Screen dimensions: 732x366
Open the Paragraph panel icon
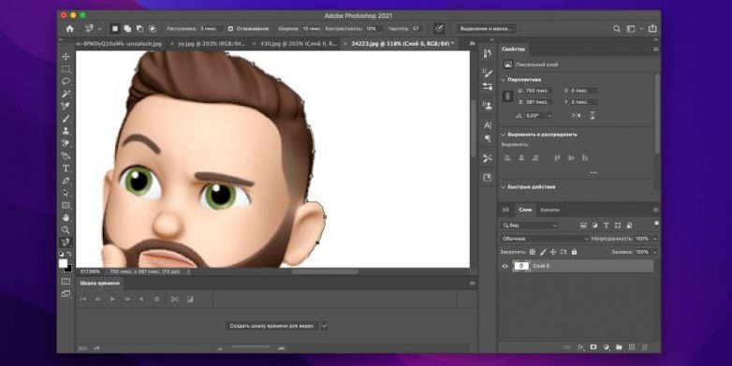pyautogui.click(x=488, y=139)
